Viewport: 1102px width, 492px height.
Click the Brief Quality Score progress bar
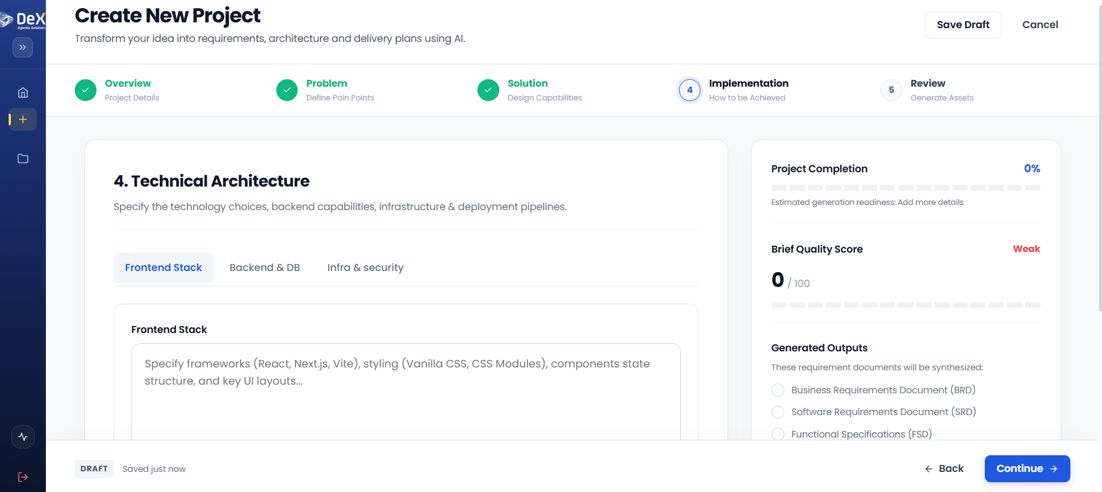pos(906,305)
